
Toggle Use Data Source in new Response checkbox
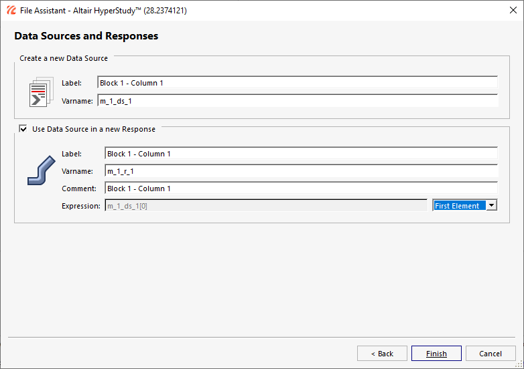pyautogui.click(x=23, y=128)
